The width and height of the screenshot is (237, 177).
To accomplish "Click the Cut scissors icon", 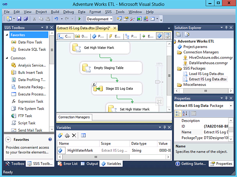I will coord(34,19).
